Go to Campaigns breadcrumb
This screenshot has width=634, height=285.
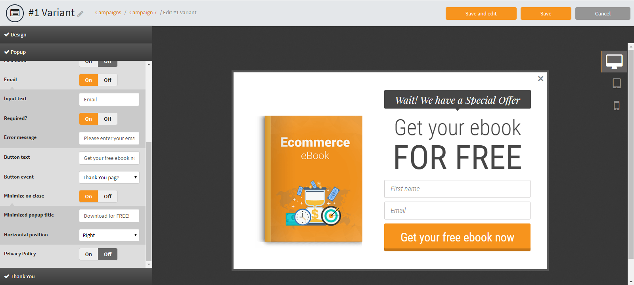coord(108,13)
